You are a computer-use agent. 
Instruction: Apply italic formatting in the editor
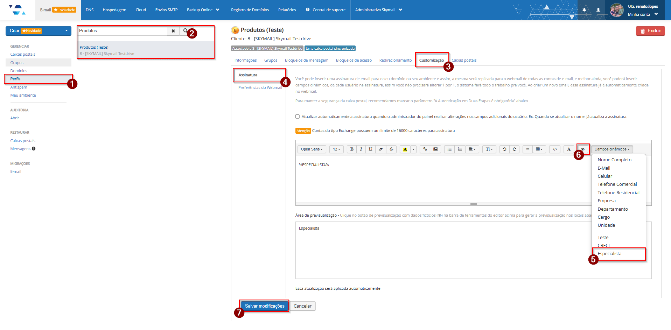click(x=361, y=149)
